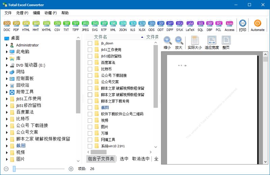
Task: Choose DBF output format
Action: click(x=210, y=26)
